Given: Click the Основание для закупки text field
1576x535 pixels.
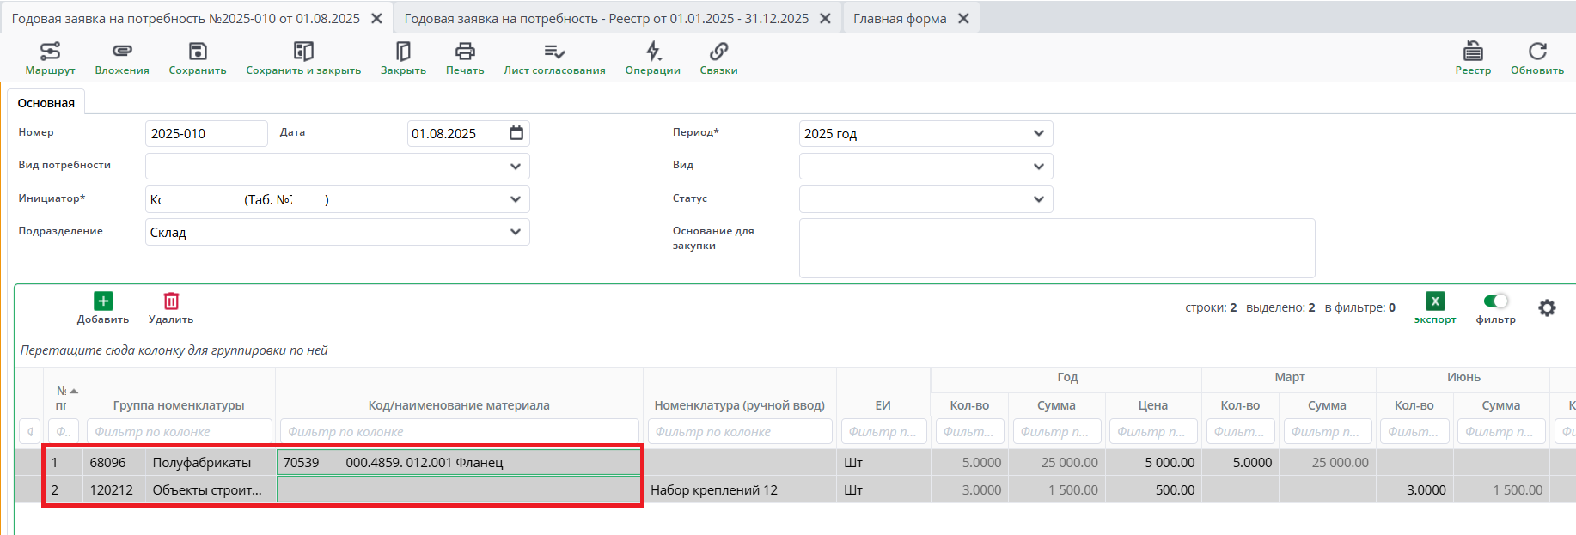Looking at the screenshot, I should click(1056, 248).
